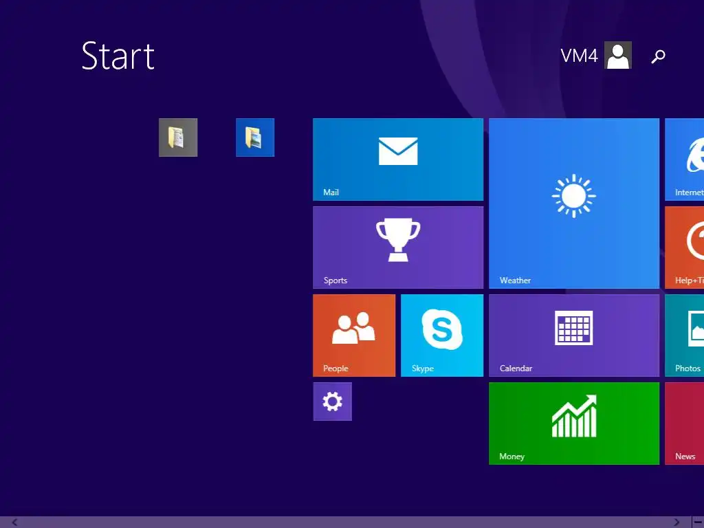This screenshot has width=704, height=528.
Task: Click the horizontal scrollbar track
Action: pyautogui.click(x=346, y=522)
